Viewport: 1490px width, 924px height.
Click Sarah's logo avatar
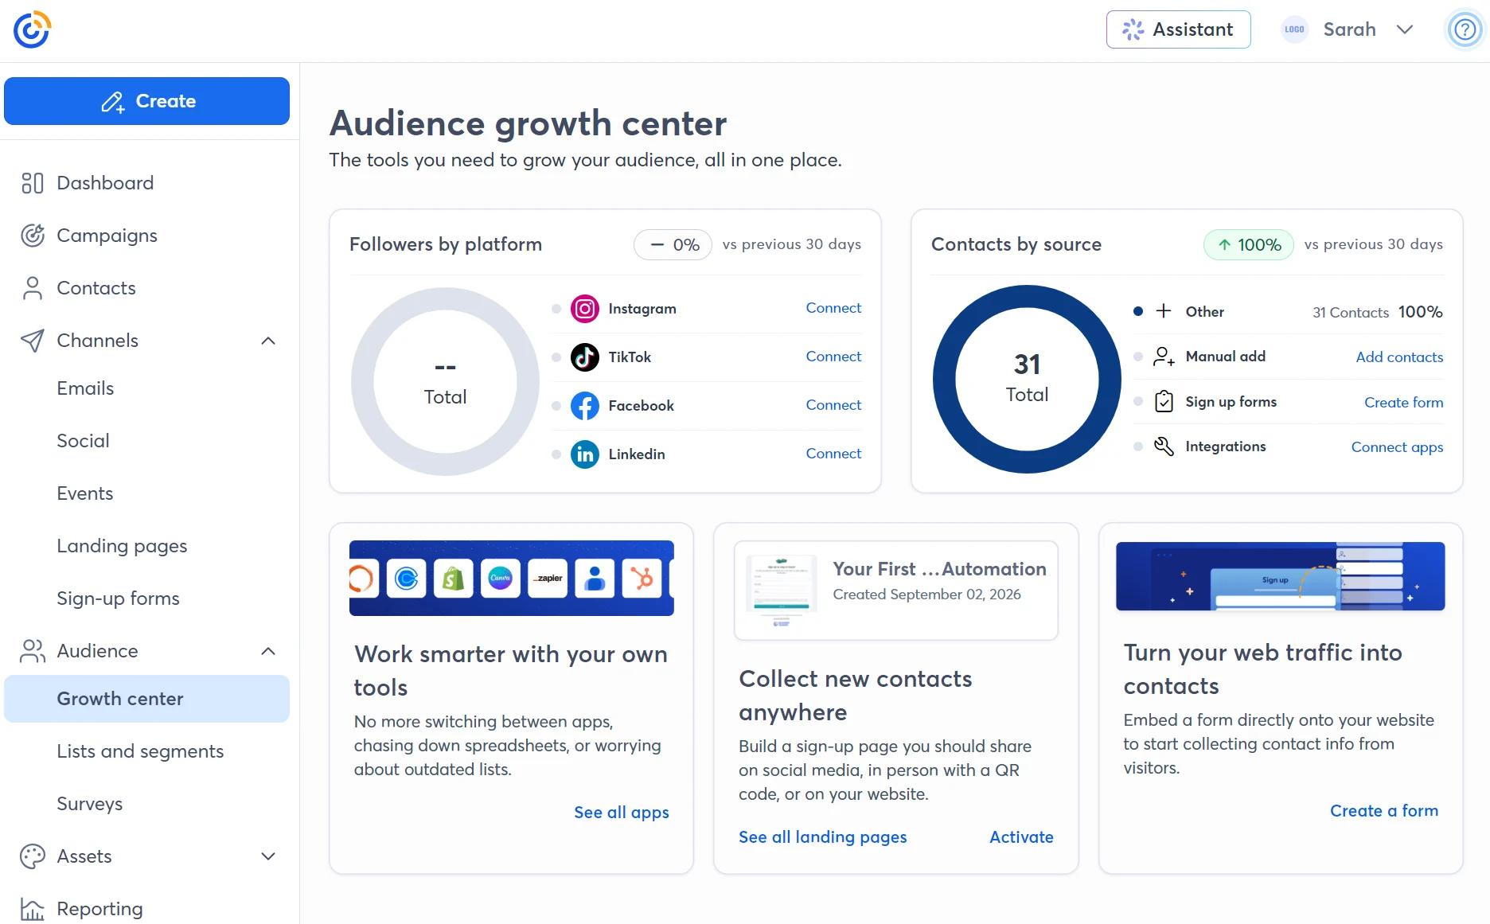(x=1295, y=30)
